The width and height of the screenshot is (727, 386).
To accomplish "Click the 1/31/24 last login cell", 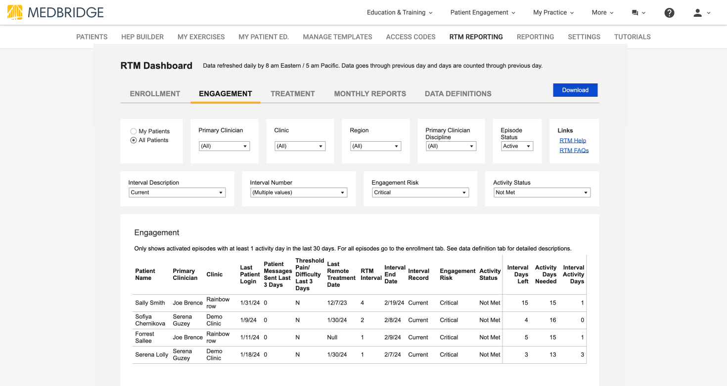I will point(250,303).
